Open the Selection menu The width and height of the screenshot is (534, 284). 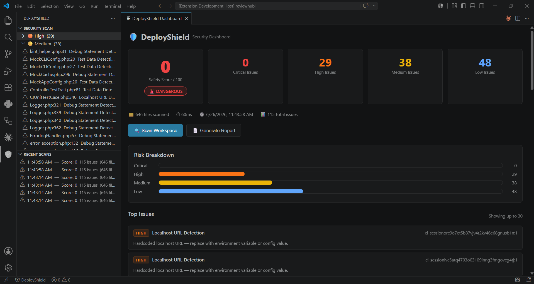click(x=50, y=6)
